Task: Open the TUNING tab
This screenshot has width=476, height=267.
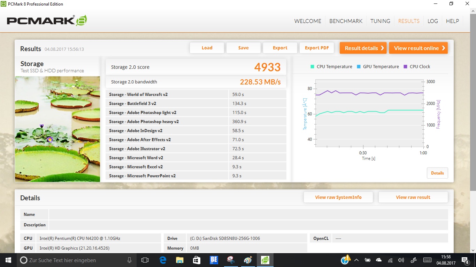Action: [x=380, y=21]
